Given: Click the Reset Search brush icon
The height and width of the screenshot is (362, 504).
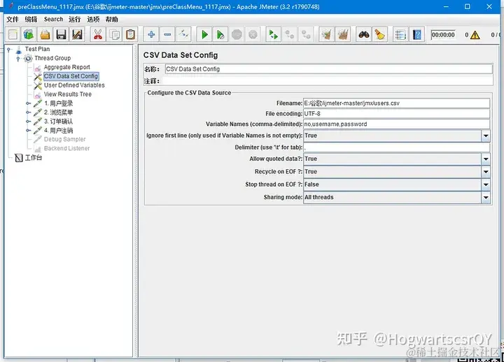Looking at the screenshot, I should (x=380, y=35).
